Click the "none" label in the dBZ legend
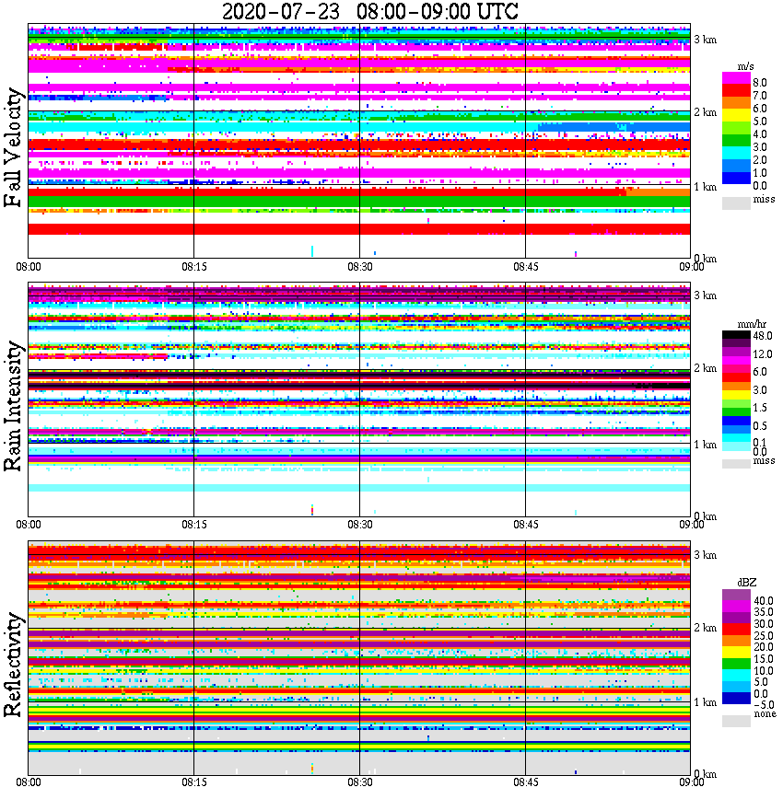This screenshot has height=799, width=783. pos(765,713)
